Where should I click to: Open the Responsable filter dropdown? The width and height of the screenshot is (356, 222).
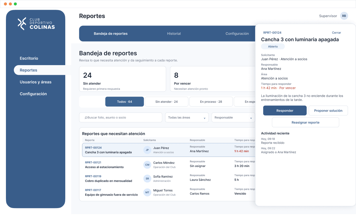233,118
